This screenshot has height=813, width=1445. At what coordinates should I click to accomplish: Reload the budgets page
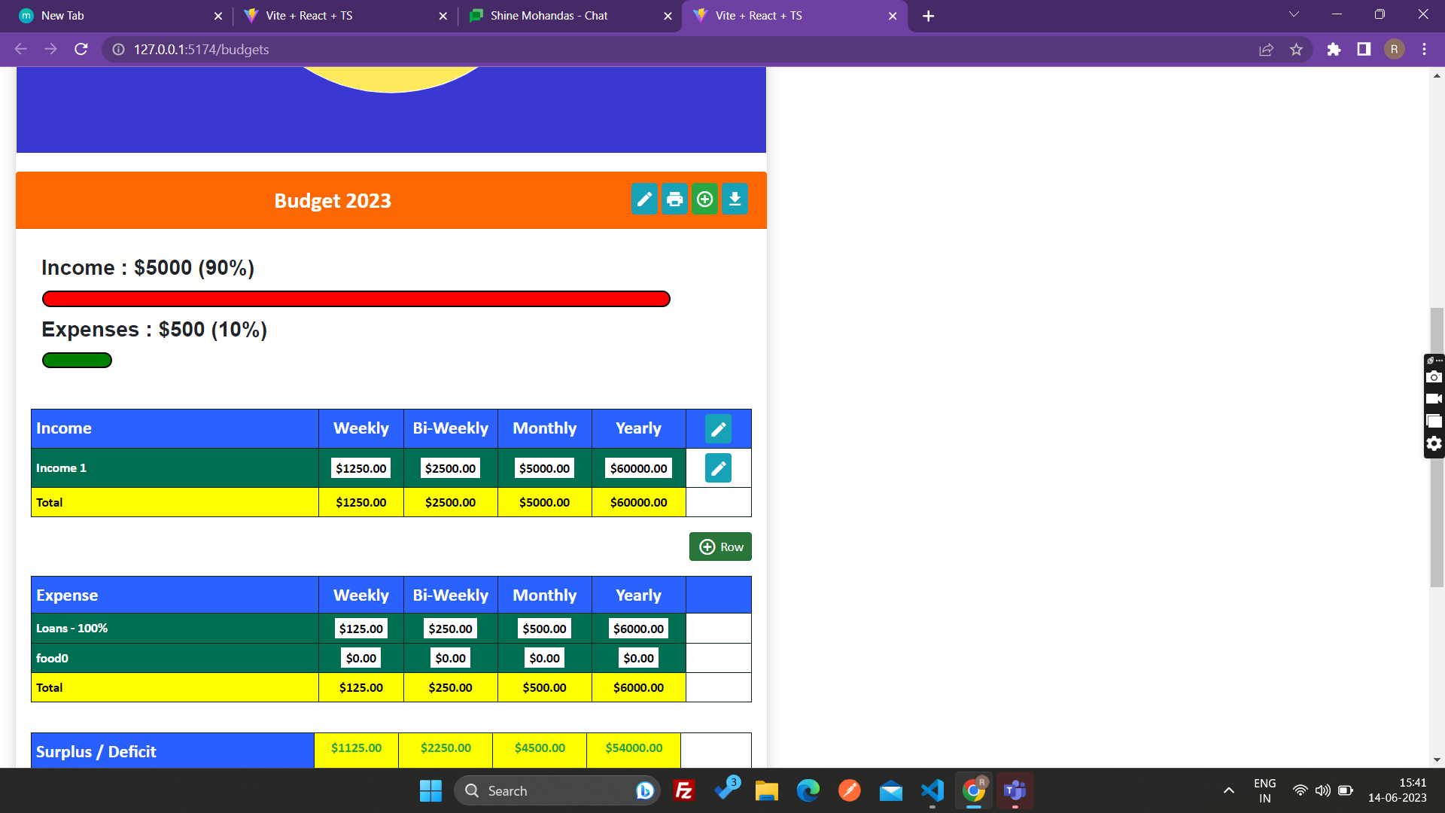(81, 50)
